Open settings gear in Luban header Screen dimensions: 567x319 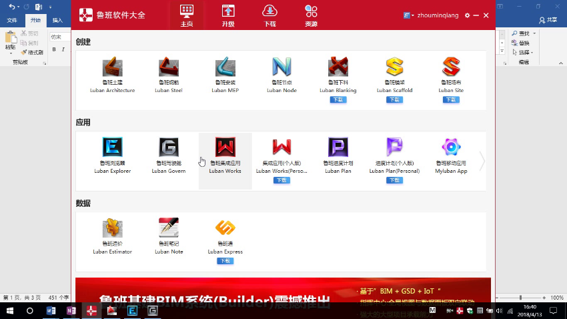pos(467,15)
